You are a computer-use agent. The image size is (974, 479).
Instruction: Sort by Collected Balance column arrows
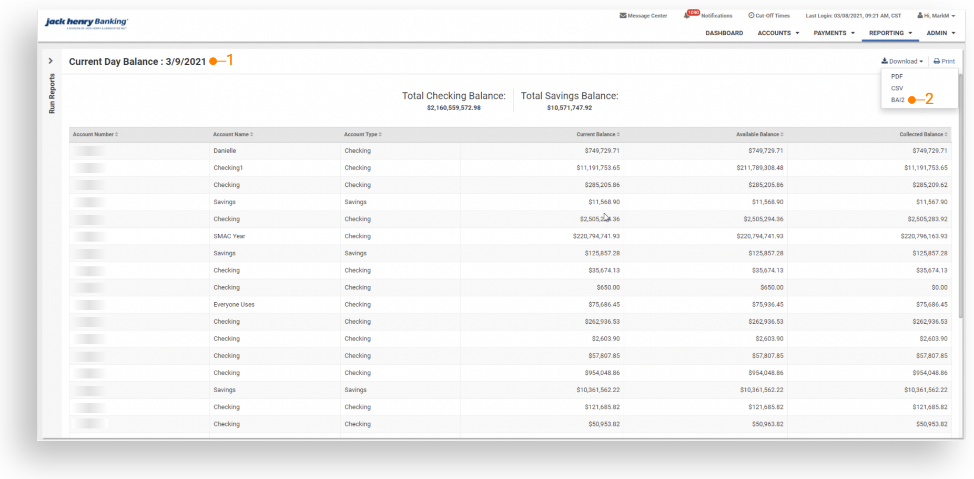946,135
